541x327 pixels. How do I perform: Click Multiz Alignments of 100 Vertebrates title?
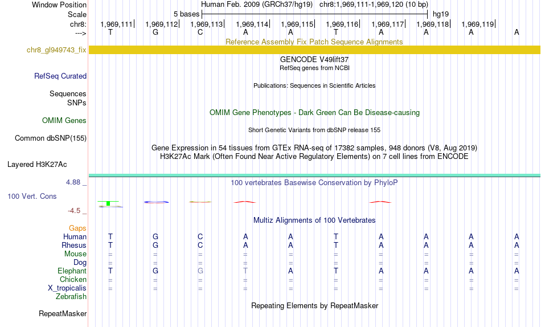314,220
